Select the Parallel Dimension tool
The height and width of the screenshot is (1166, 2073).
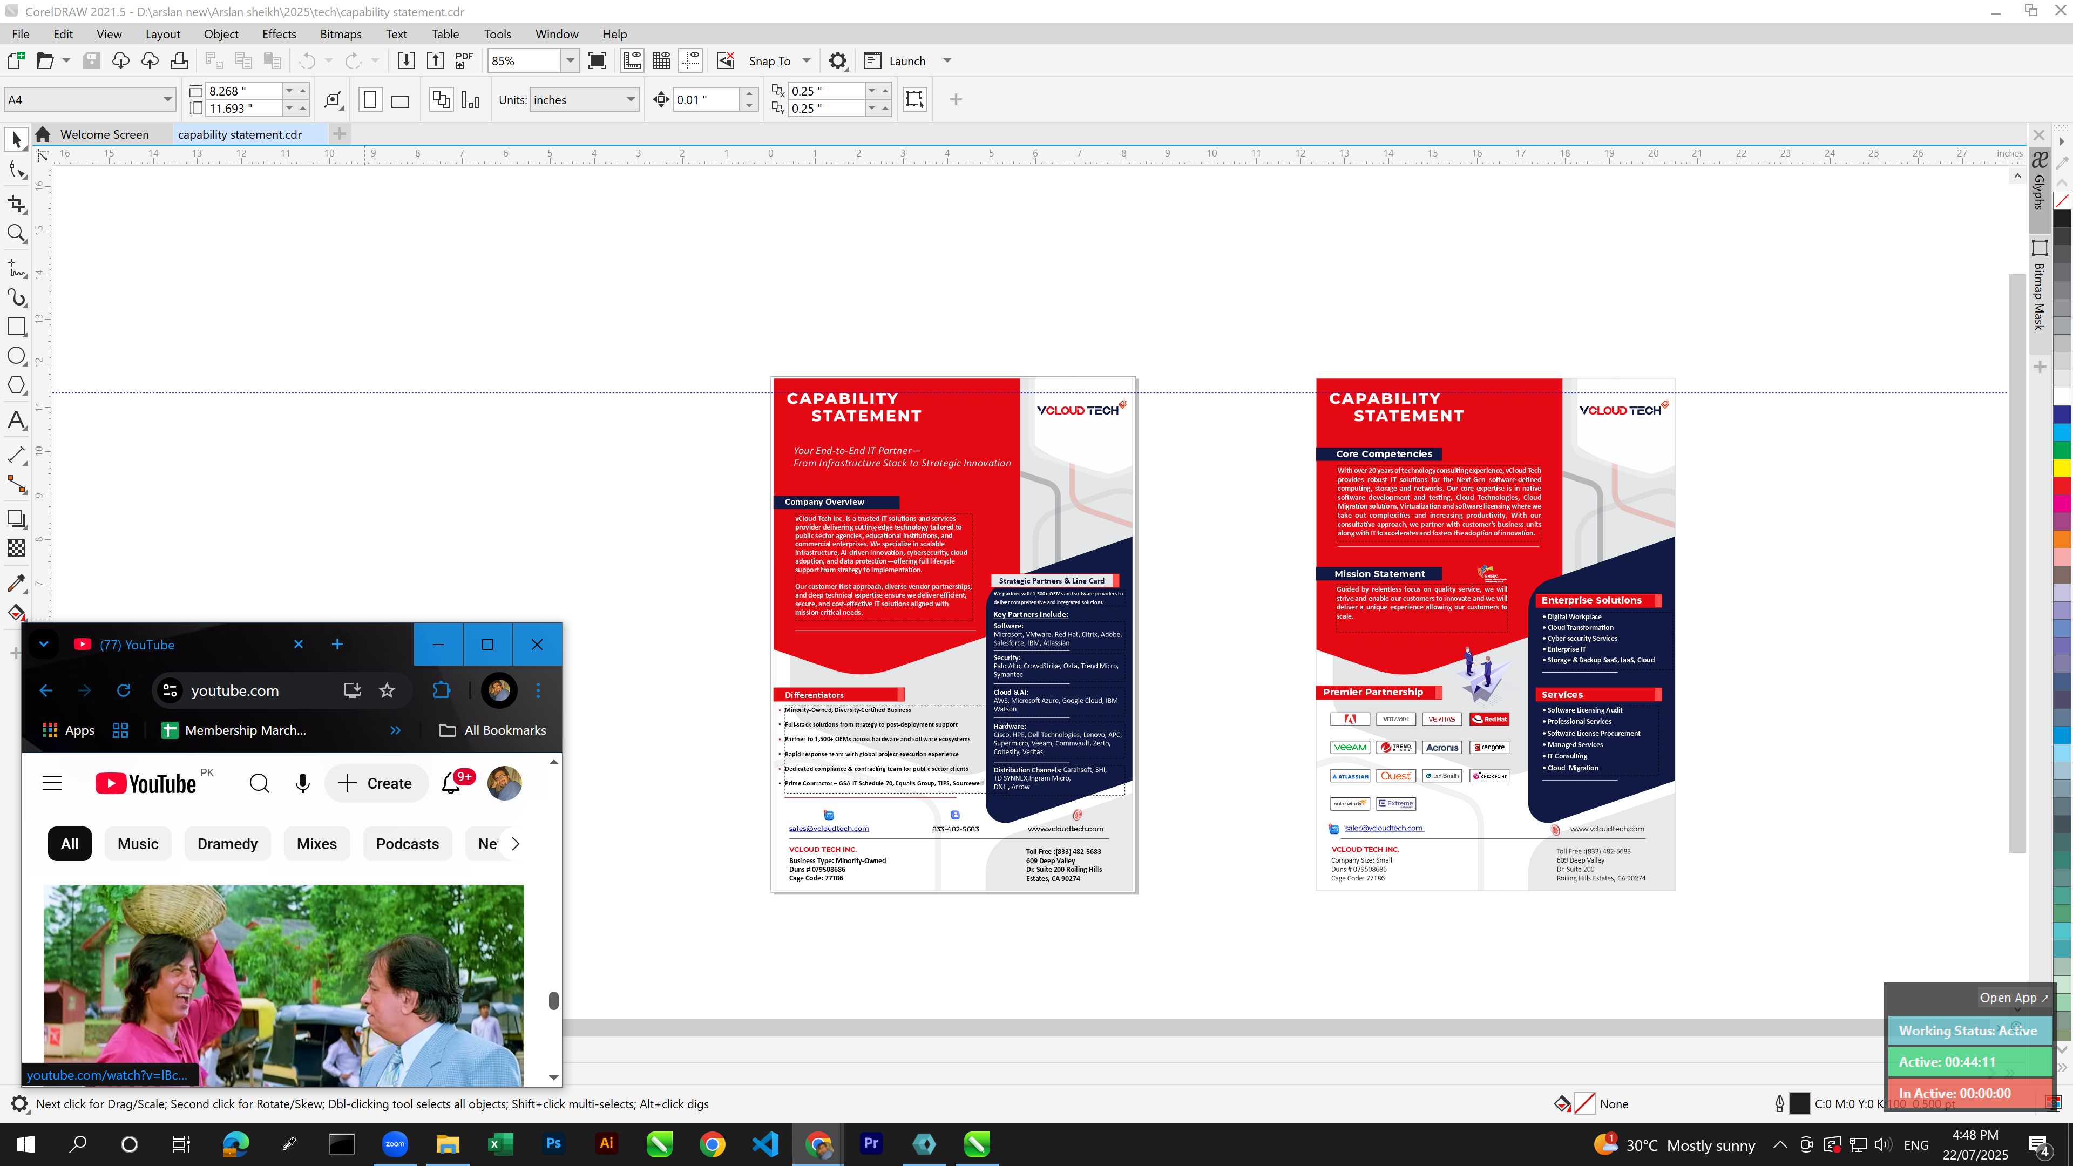(x=16, y=455)
